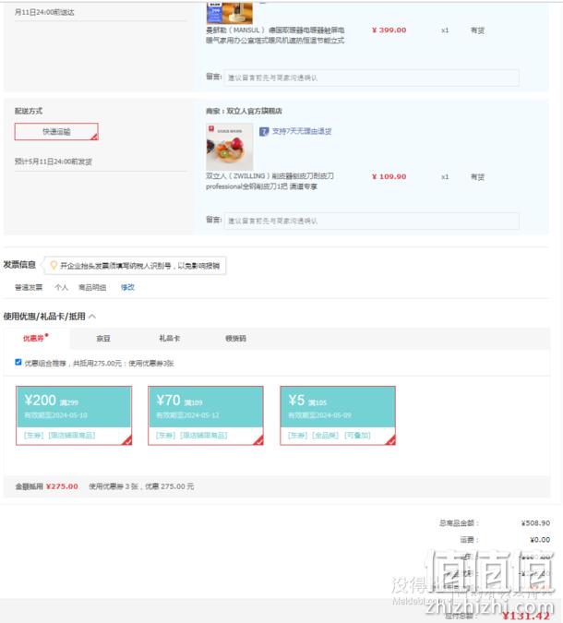Open the 支持7天无理由退货 link
The width and height of the screenshot is (563, 623).
point(302,131)
